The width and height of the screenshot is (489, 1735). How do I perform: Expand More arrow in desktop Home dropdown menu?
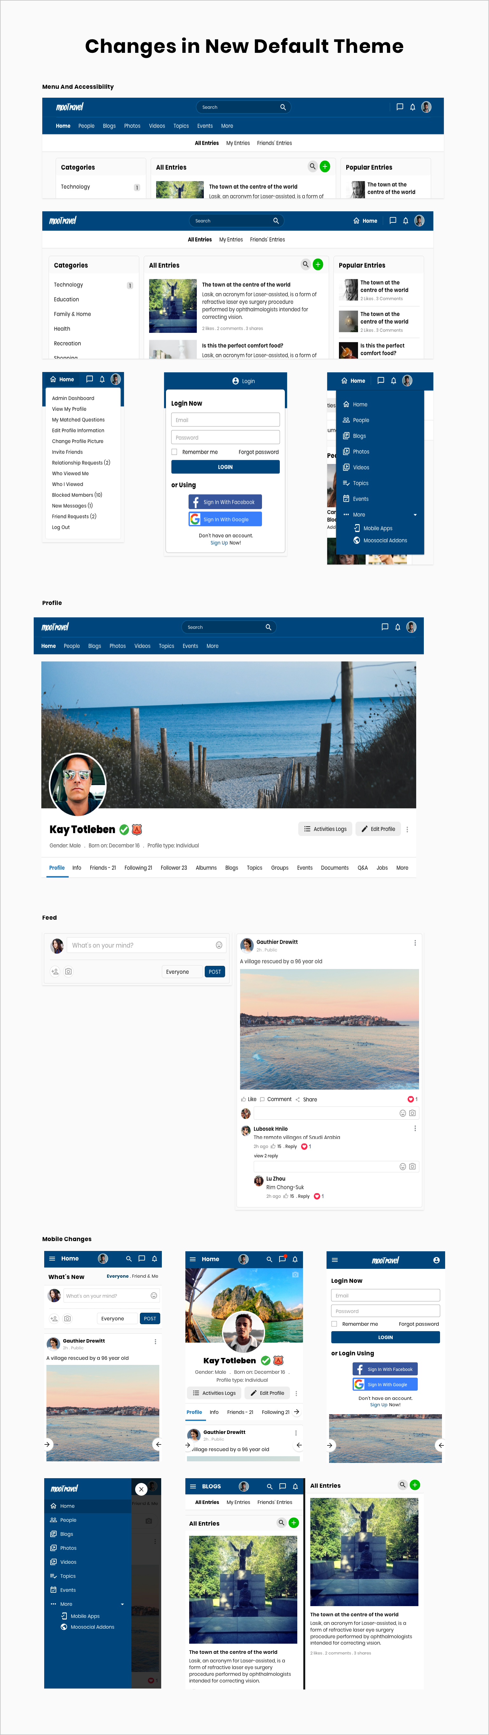pyautogui.click(x=415, y=515)
